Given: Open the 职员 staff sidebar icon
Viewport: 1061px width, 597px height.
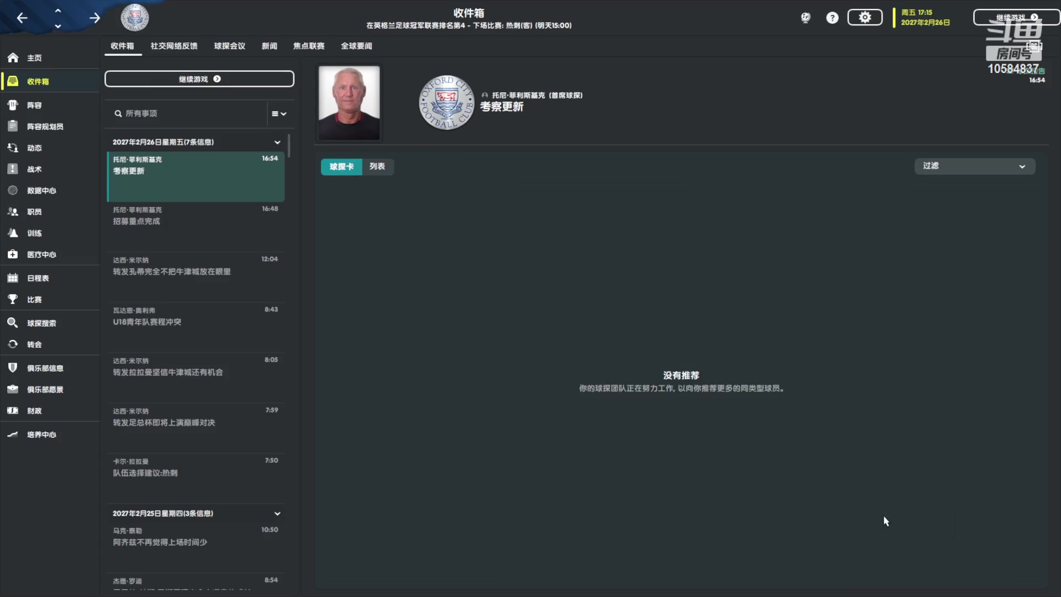Looking at the screenshot, I should pyautogui.click(x=13, y=212).
